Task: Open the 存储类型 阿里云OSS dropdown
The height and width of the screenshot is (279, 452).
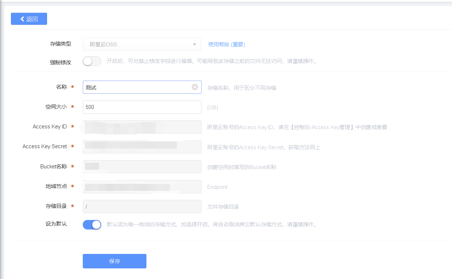Action: pos(142,45)
